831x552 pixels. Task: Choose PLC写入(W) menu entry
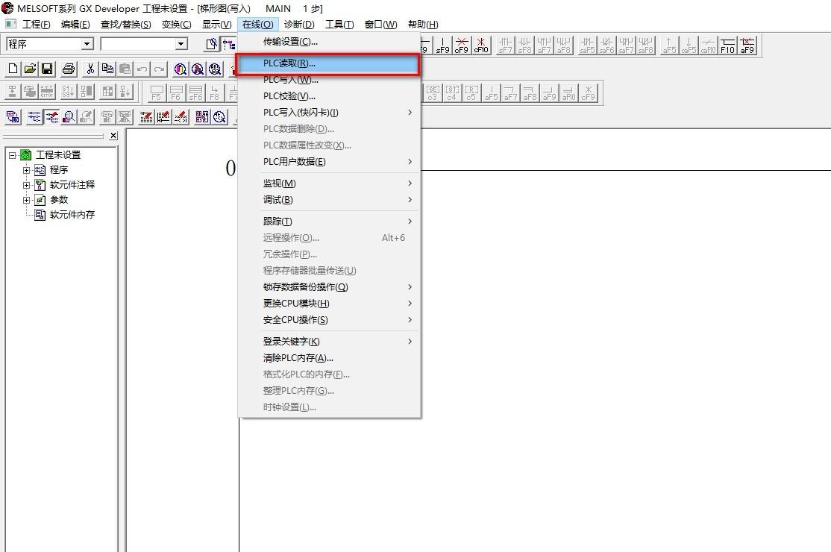[x=329, y=80]
